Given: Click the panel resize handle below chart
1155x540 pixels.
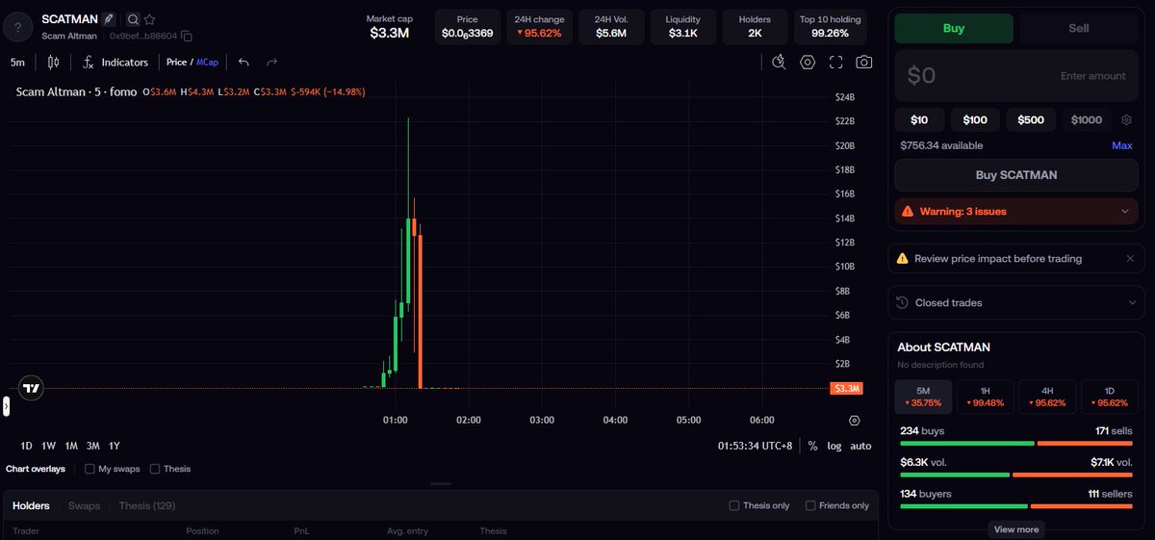Looking at the screenshot, I should [x=440, y=483].
